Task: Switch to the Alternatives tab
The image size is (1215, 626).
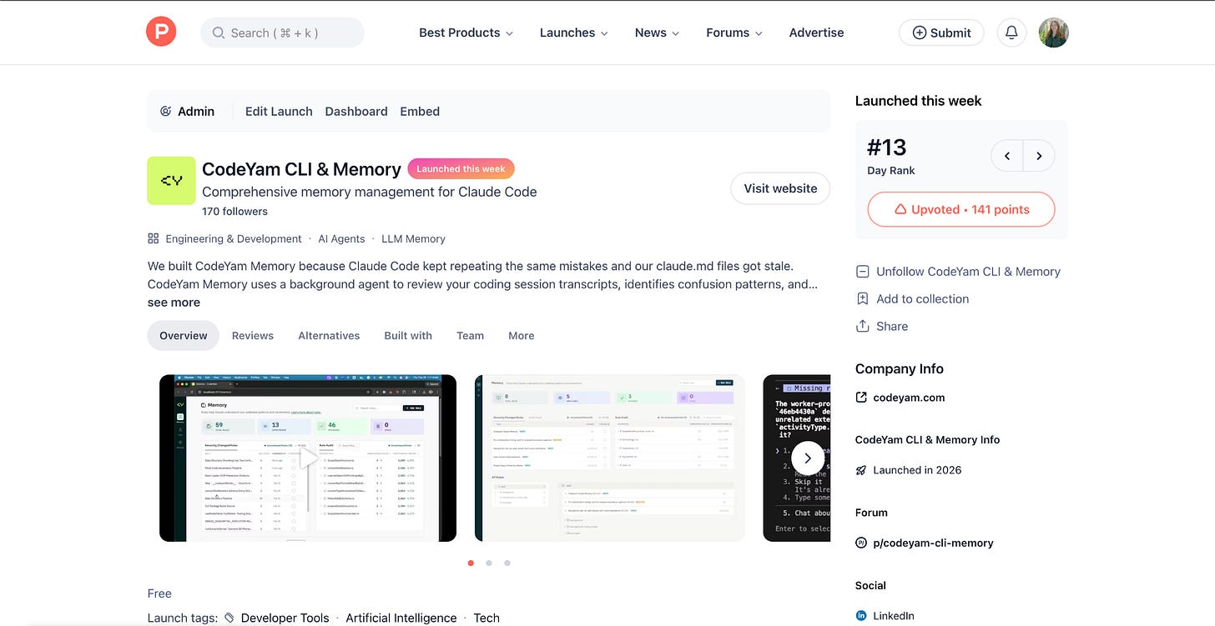Action: pyautogui.click(x=329, y=335)
